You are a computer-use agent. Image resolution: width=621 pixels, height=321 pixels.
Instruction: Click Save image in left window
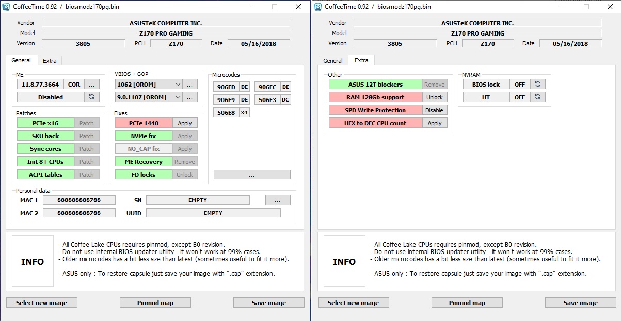(x=269, y=303)
